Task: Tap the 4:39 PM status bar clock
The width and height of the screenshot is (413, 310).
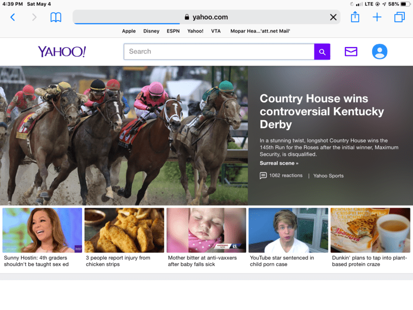Action: (x=12, y=4)
